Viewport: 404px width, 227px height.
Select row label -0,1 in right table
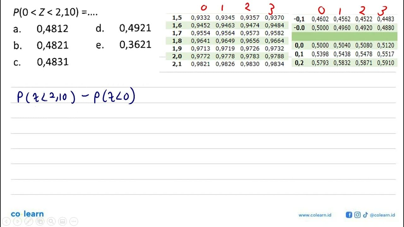299,19
